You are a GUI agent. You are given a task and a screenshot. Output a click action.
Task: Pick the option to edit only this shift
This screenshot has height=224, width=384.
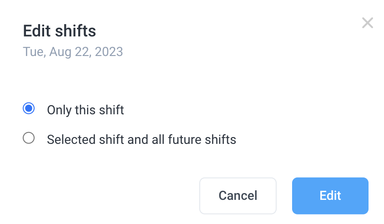coord(29,108)
